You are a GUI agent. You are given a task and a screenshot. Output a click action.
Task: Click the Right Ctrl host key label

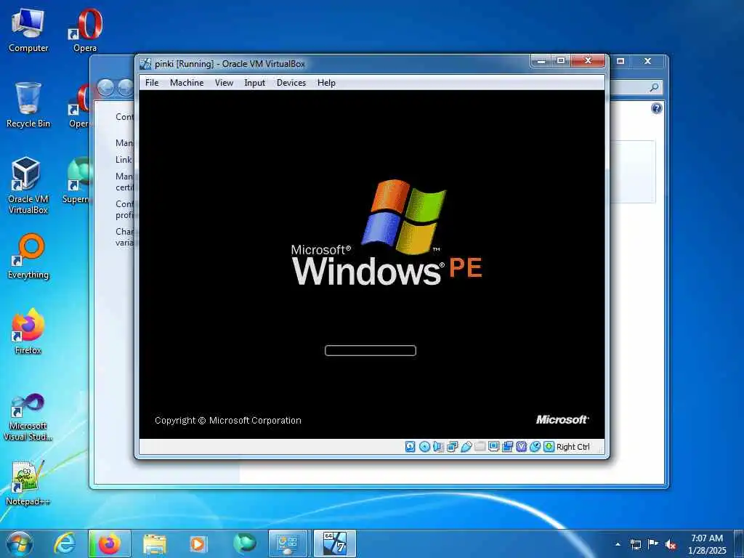(573, 447)
